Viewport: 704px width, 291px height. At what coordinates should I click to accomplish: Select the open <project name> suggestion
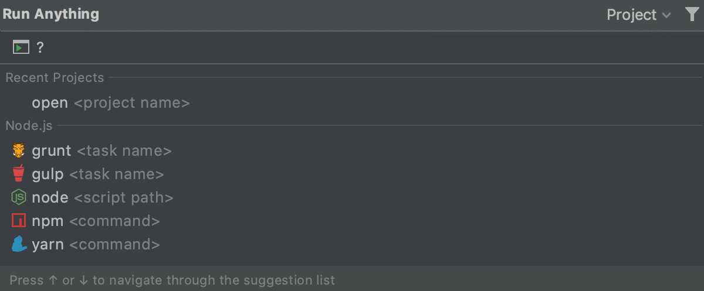click(x=111, y=103)
